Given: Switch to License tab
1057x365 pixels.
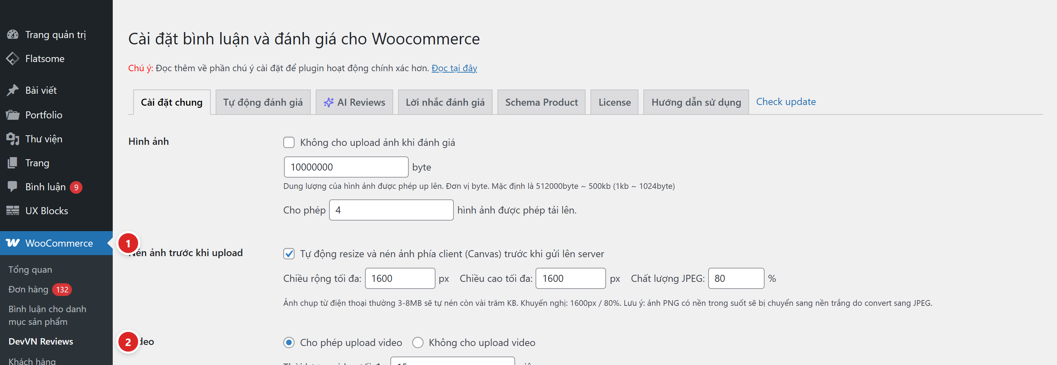Looking at the screenshot, I should [x=614, y=102].
